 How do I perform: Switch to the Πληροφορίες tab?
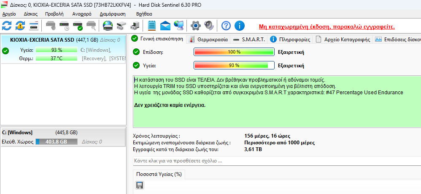(291, 40)
